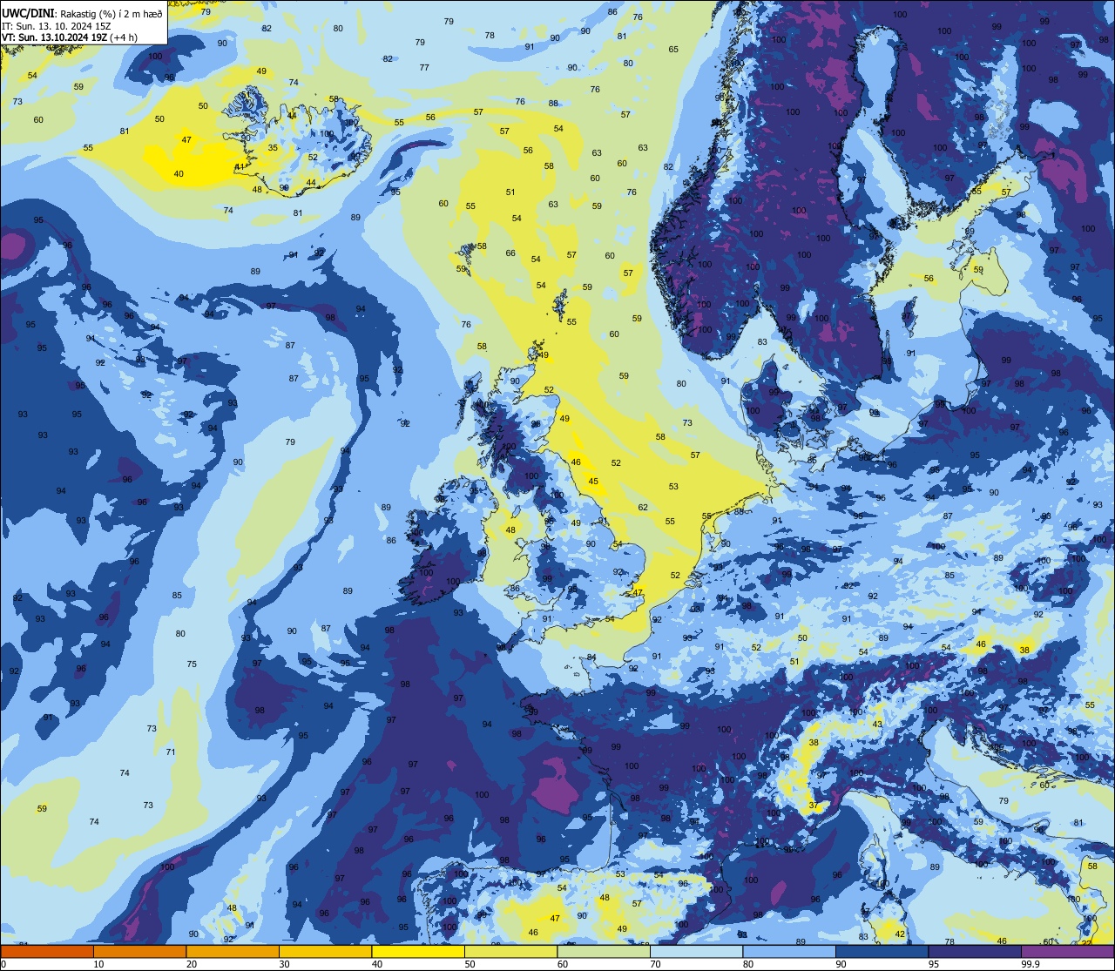
Task: Click the '84' value in the English Channel
Action: pos(591,657)
